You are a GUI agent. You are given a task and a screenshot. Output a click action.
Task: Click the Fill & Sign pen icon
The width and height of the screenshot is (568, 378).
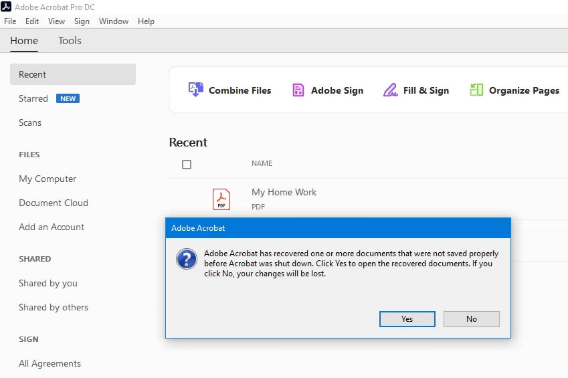point(391,90)
